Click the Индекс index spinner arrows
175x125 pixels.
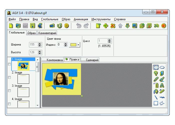(x=66, y=45)
